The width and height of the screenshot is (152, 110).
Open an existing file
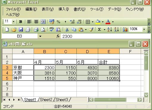pyautogui.click(x=14, y=30)
